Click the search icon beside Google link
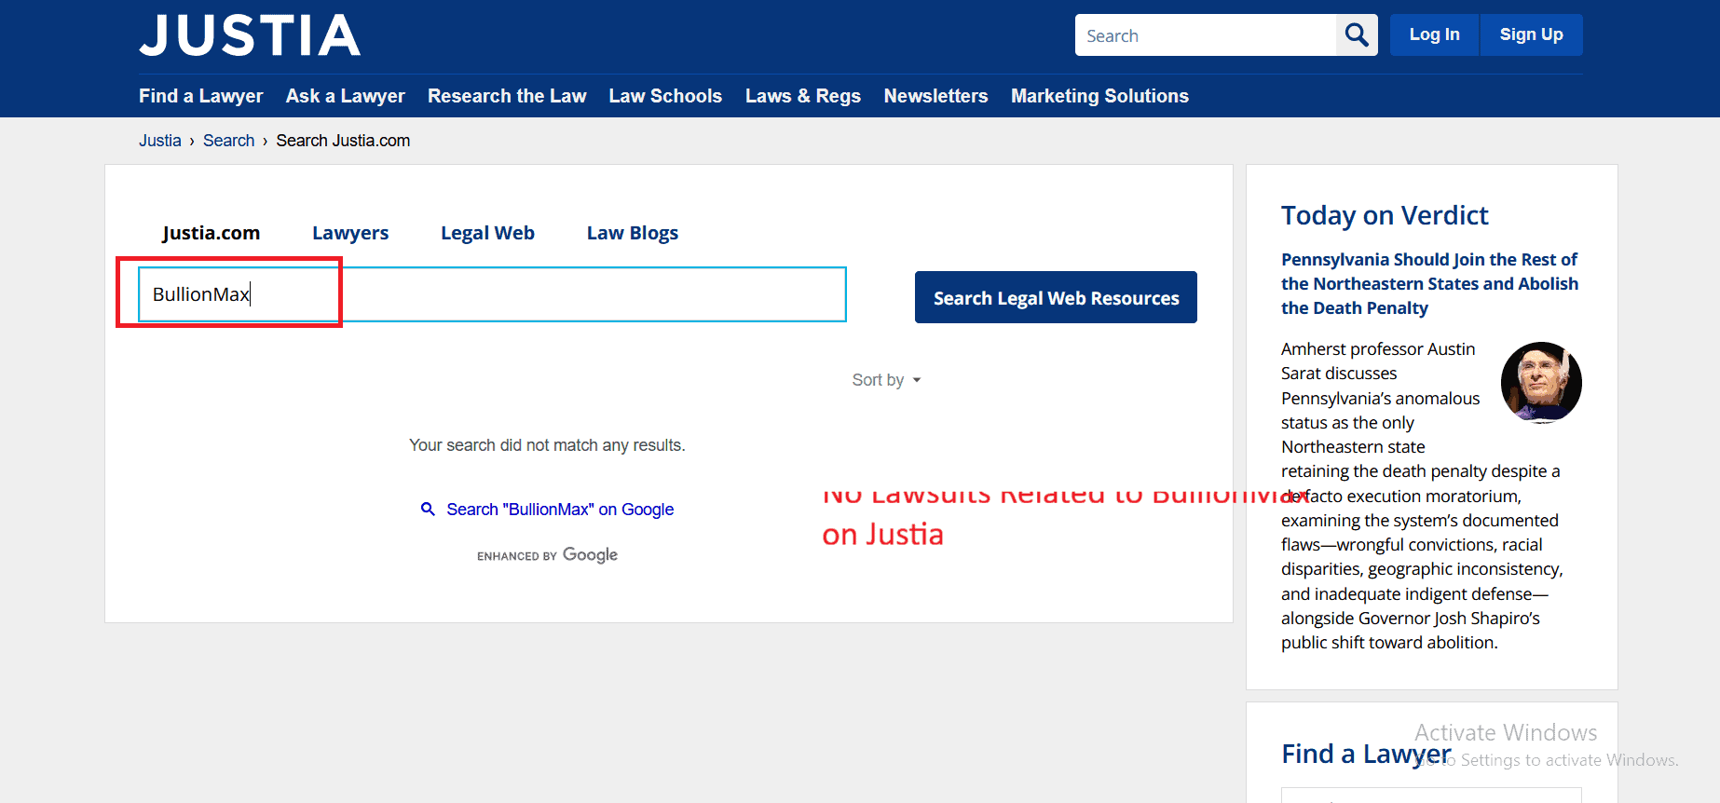1720x803 pixels. pyautogui.click(x=428, y=509)
